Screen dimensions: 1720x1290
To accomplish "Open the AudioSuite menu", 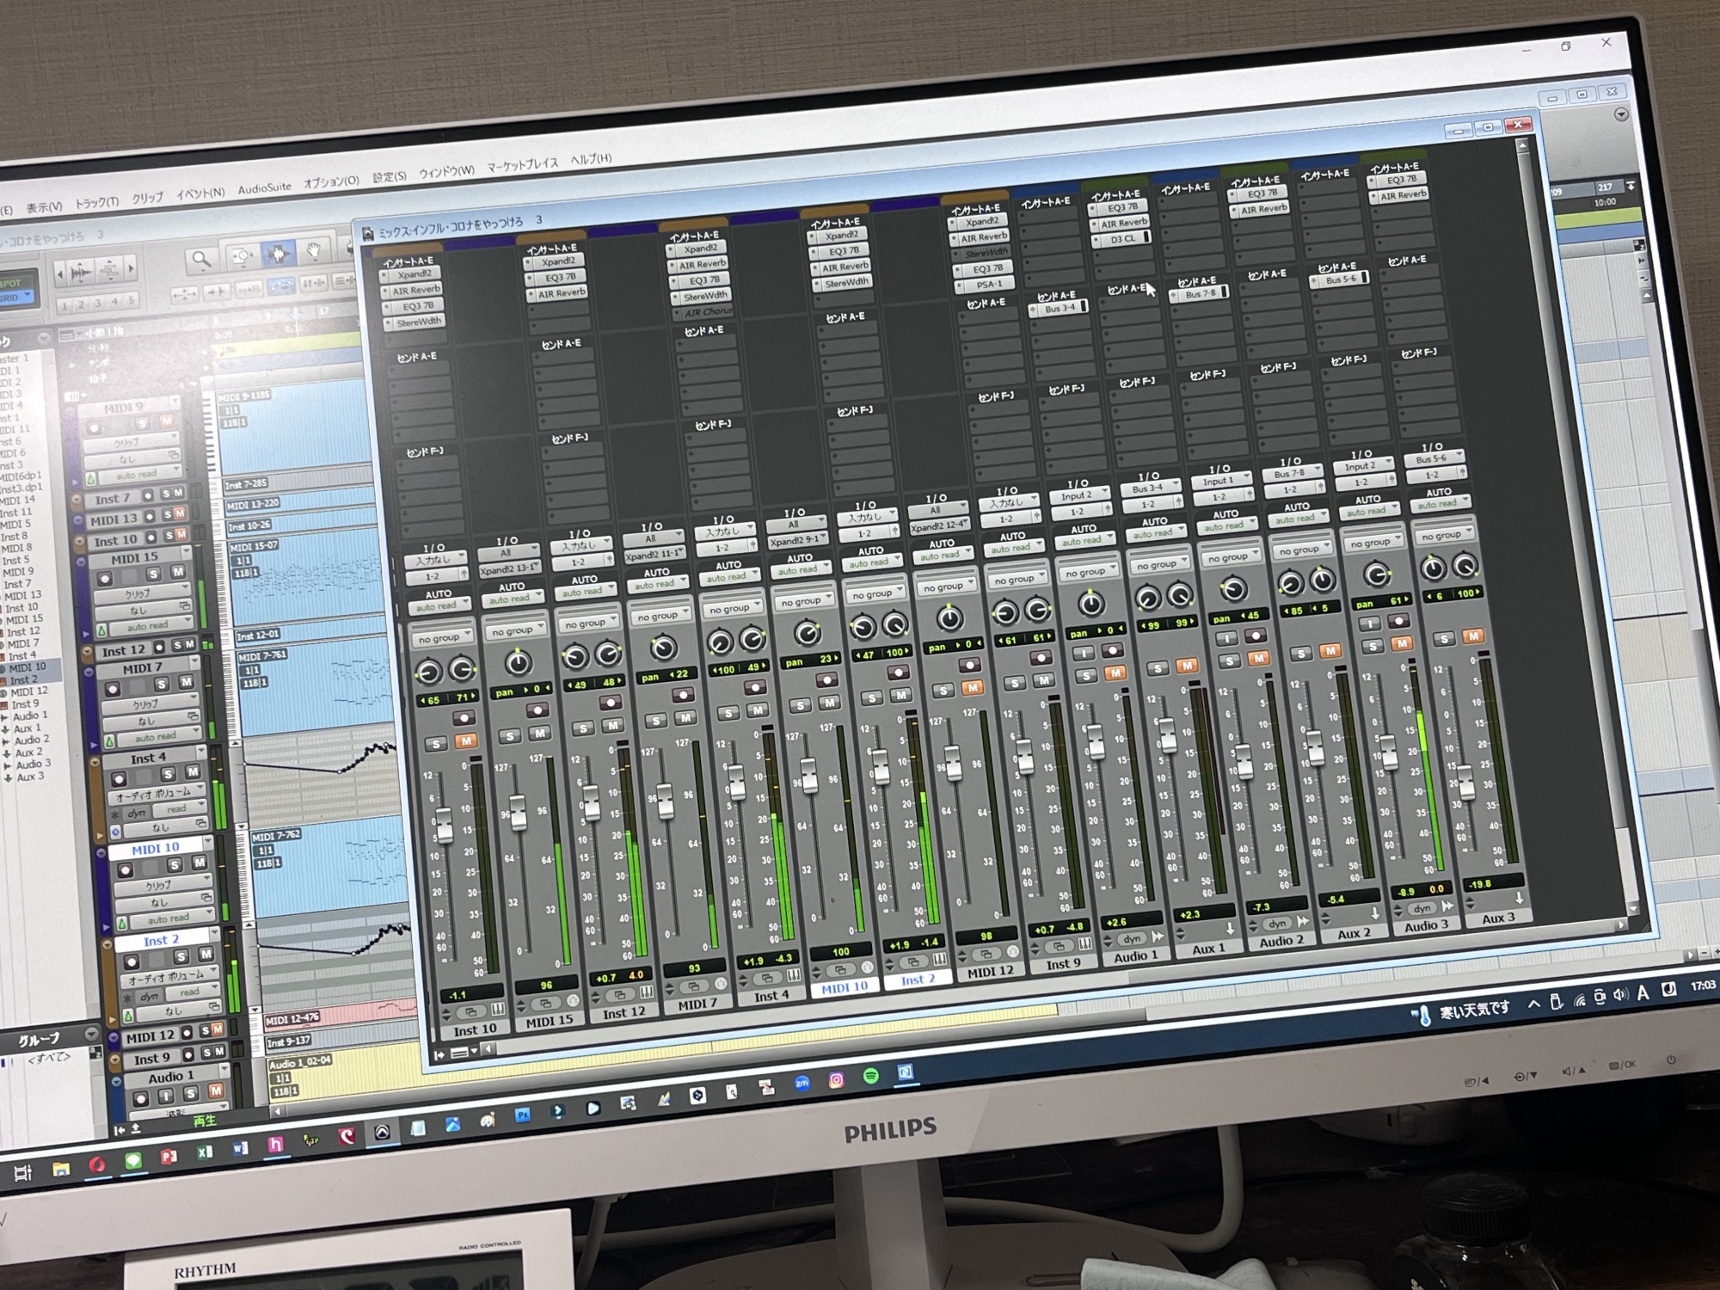I will [264, 187].
